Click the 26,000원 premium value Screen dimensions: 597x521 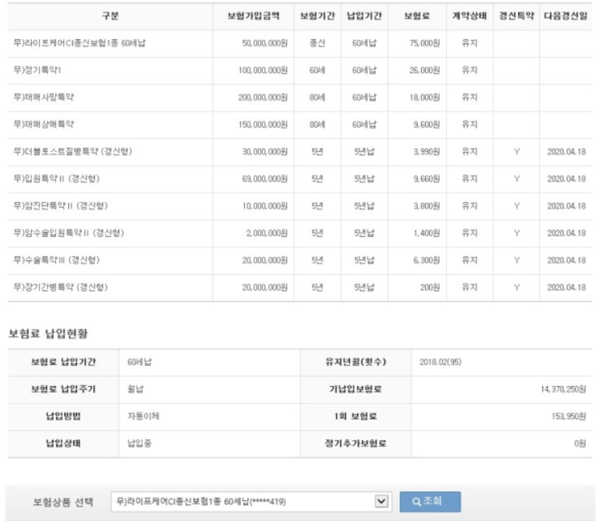point(424,71)
